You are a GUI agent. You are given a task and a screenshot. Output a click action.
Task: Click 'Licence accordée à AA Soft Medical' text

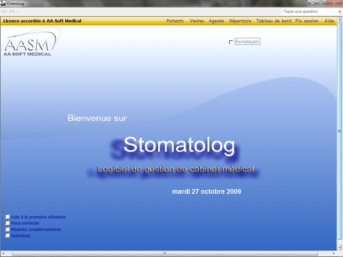coord(42,21)
